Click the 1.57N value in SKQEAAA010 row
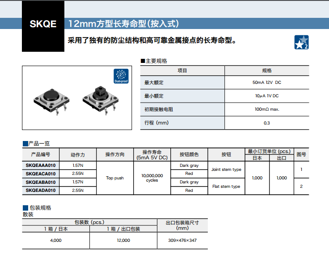Screen dimensions: 329x253 (x=78, y=165)
